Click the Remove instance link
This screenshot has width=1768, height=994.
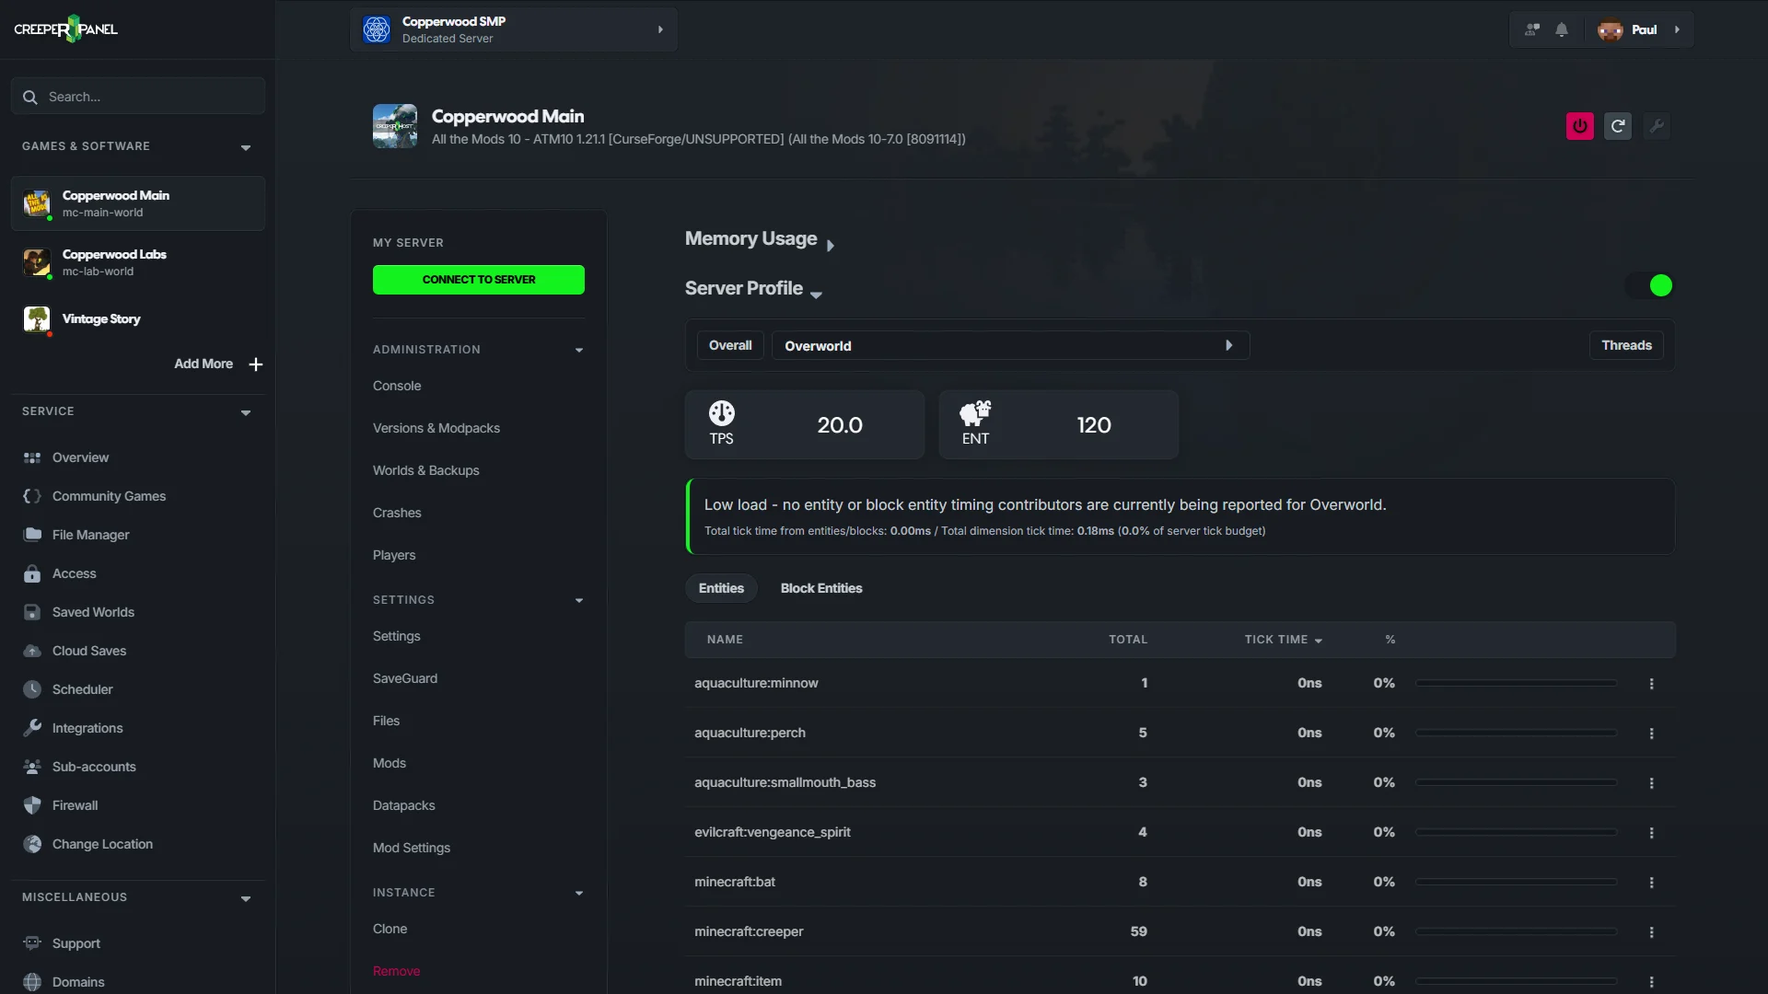pos(397,971)
